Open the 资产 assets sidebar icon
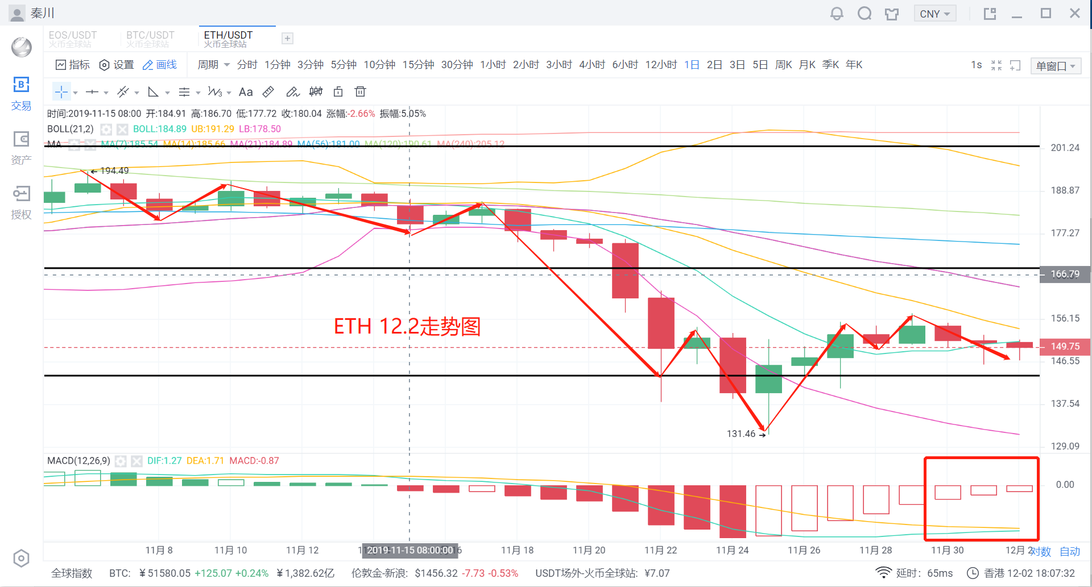Viewport: 1092px width, 587px height. pyautogui.click(x=21, y=148)
